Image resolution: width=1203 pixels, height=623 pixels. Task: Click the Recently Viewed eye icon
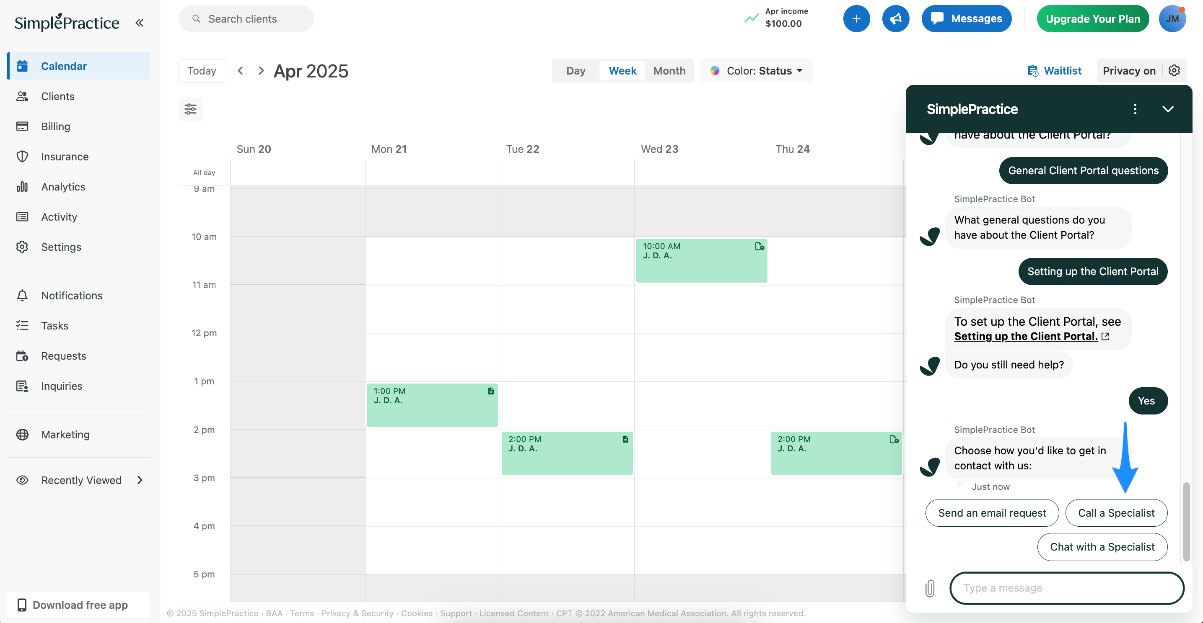tap(22, 480)
